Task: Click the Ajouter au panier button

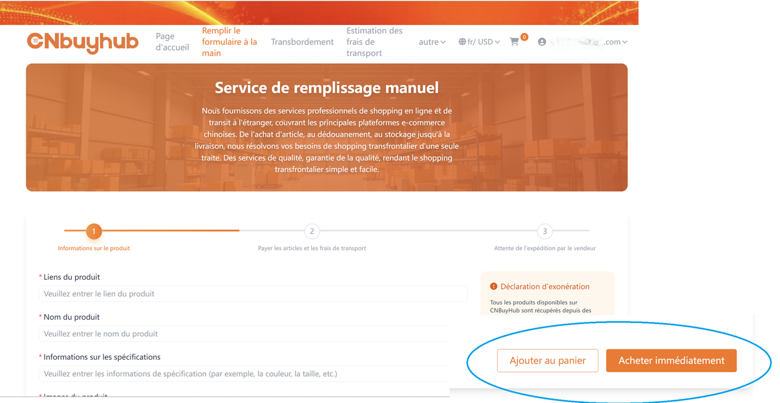Action: coord(547,360)
